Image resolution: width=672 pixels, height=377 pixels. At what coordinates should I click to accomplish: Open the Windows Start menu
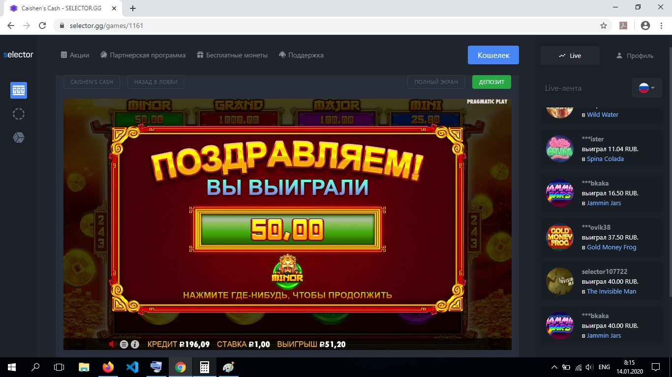pos(12,367)
